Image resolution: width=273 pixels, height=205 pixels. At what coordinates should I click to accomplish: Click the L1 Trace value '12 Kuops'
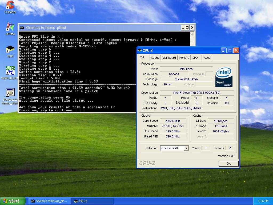pos(221,126)
